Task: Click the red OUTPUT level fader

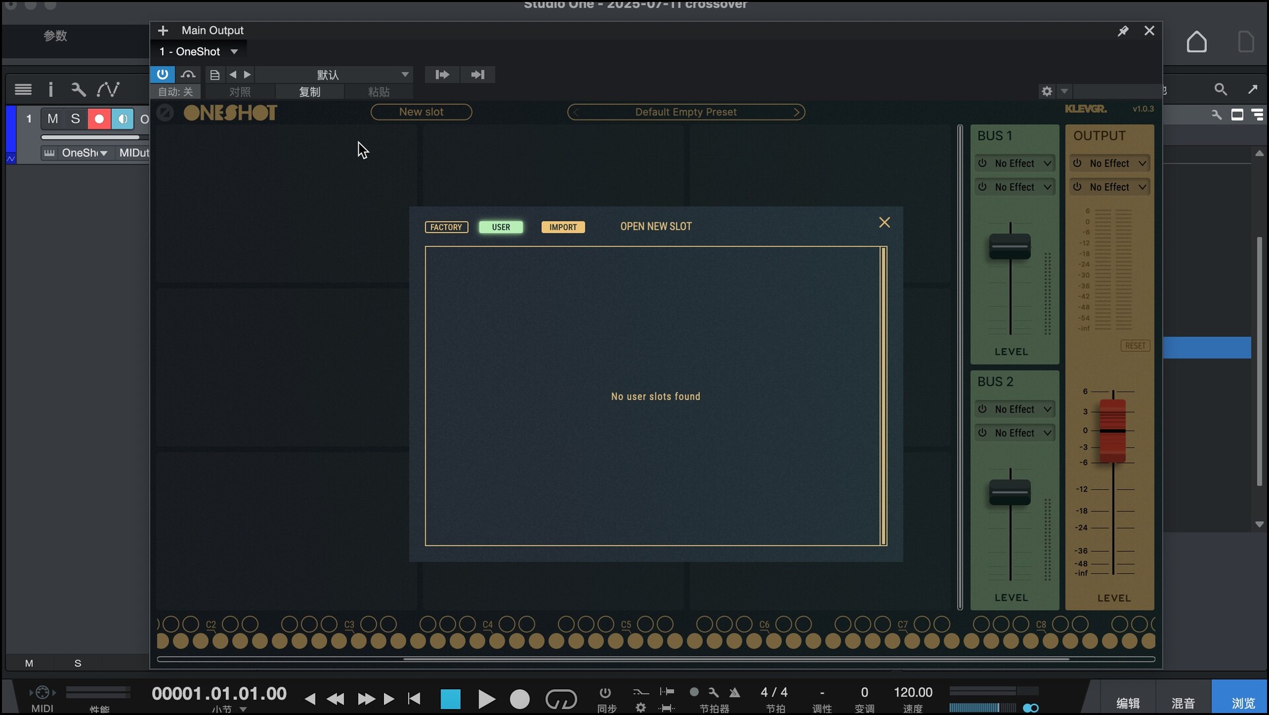Action: 1112,430
